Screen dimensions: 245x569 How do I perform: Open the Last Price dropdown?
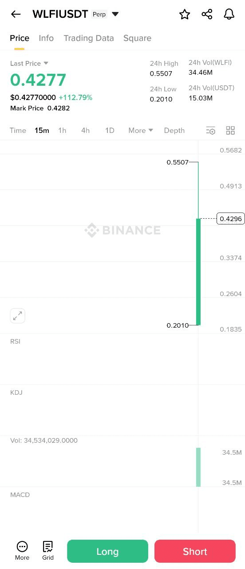point(29,64)
